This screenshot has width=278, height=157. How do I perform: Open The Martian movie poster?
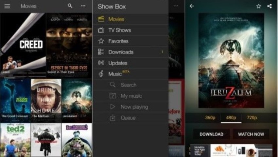point(46,101)
